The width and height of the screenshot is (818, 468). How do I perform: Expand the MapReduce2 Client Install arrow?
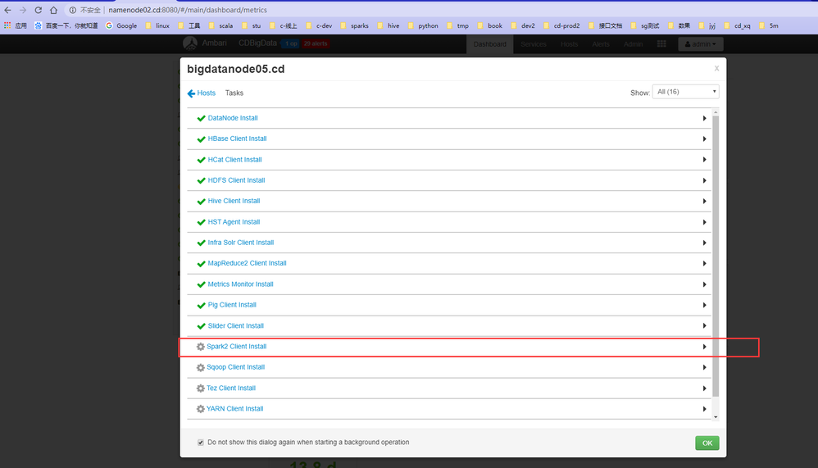pyautogui.click(x=704, y=263)
